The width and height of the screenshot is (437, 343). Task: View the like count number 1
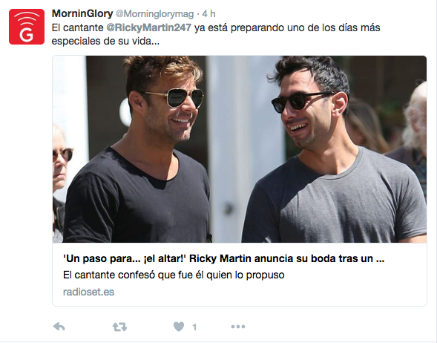tap(194, 327)
